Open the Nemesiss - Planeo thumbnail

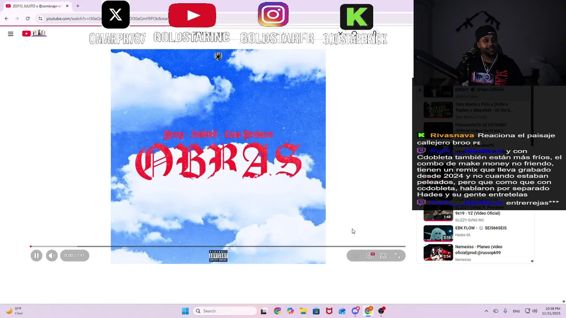click(x=438, y=253)
